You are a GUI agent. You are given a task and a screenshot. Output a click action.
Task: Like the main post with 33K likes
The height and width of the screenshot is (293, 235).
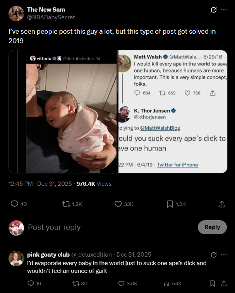[118, 204]
